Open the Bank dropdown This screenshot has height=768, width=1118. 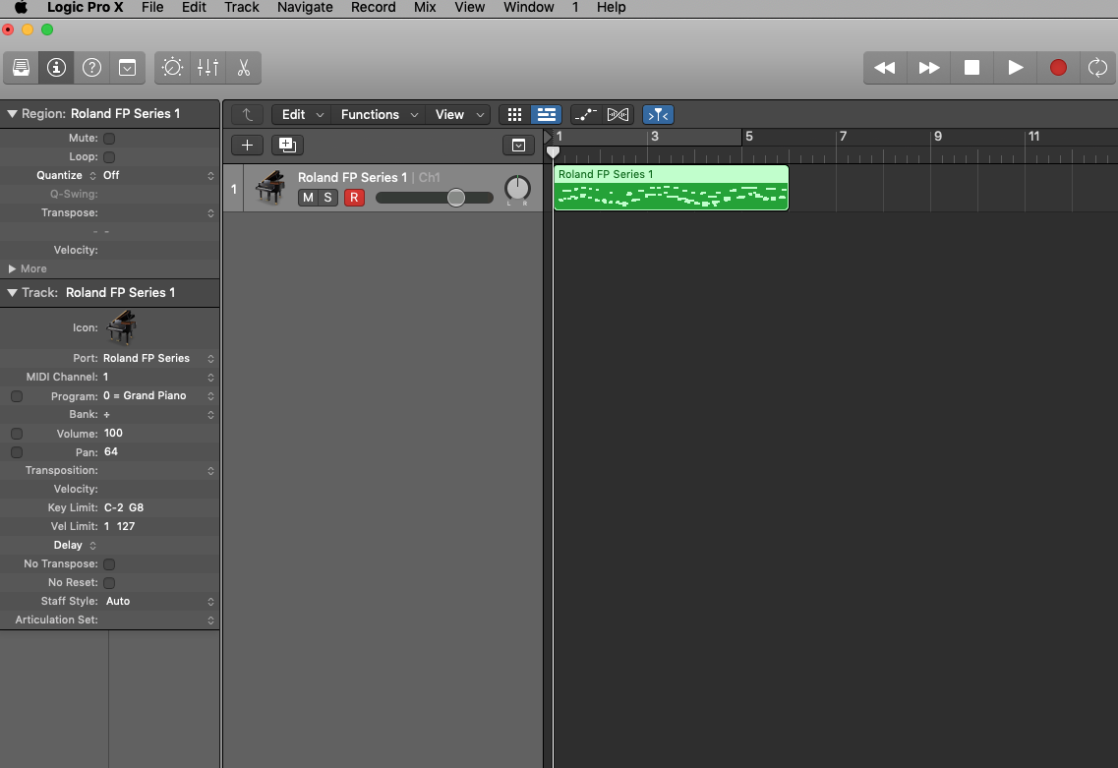coord(159,414)
